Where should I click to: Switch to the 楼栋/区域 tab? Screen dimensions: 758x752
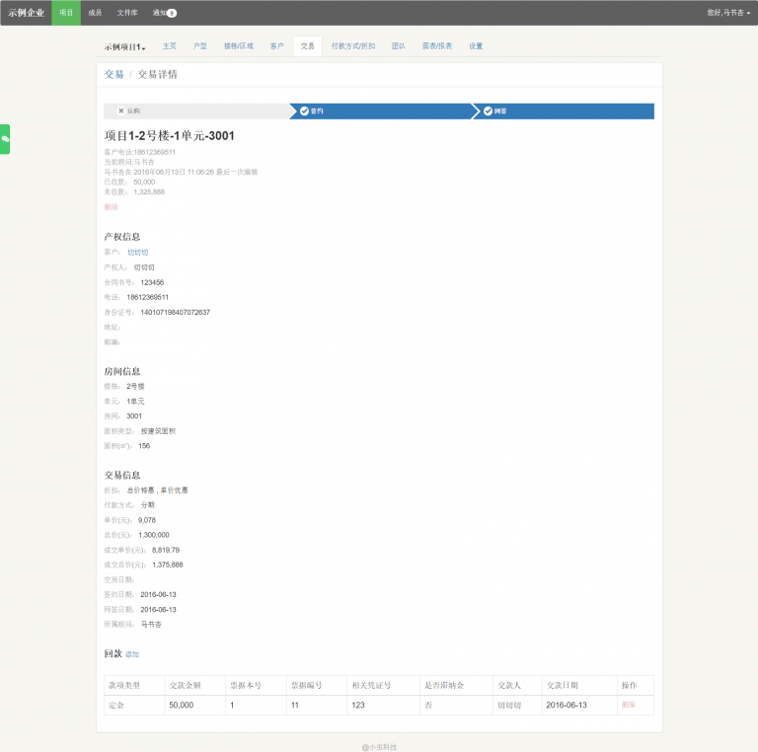[238, 46]
